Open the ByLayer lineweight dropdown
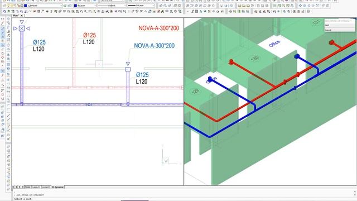Screen dimensions: 357x201 tap(153, 6)
